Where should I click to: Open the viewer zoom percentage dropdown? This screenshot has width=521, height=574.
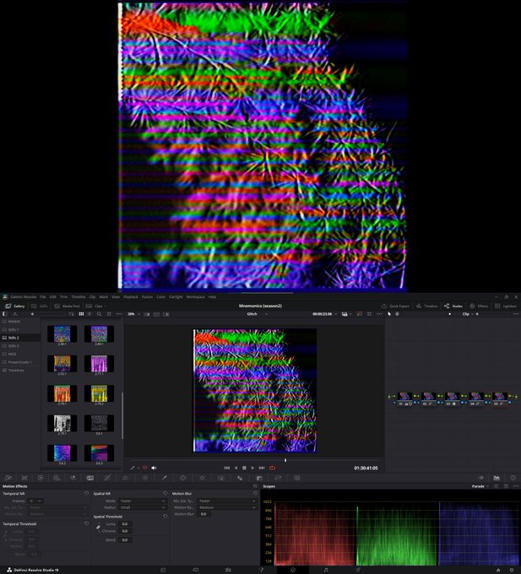click(x=133, y=314)
